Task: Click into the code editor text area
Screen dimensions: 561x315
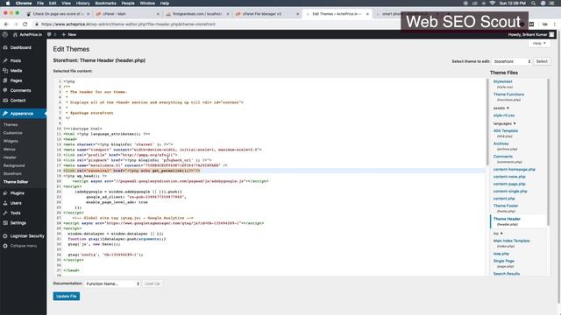Action: [270, 177]
